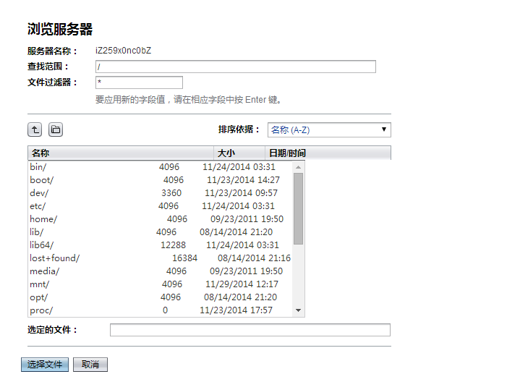Click the date 11/29/2014 12:17
Screen dimensions: 507x382
click(x=242, y=284)
